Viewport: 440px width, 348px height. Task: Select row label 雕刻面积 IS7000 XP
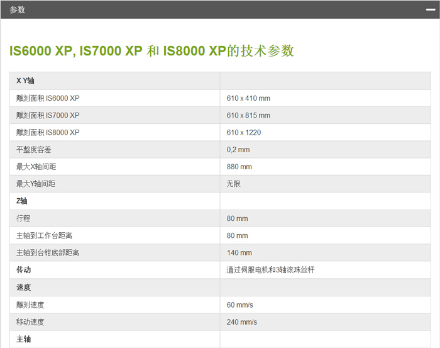[48, 115]
